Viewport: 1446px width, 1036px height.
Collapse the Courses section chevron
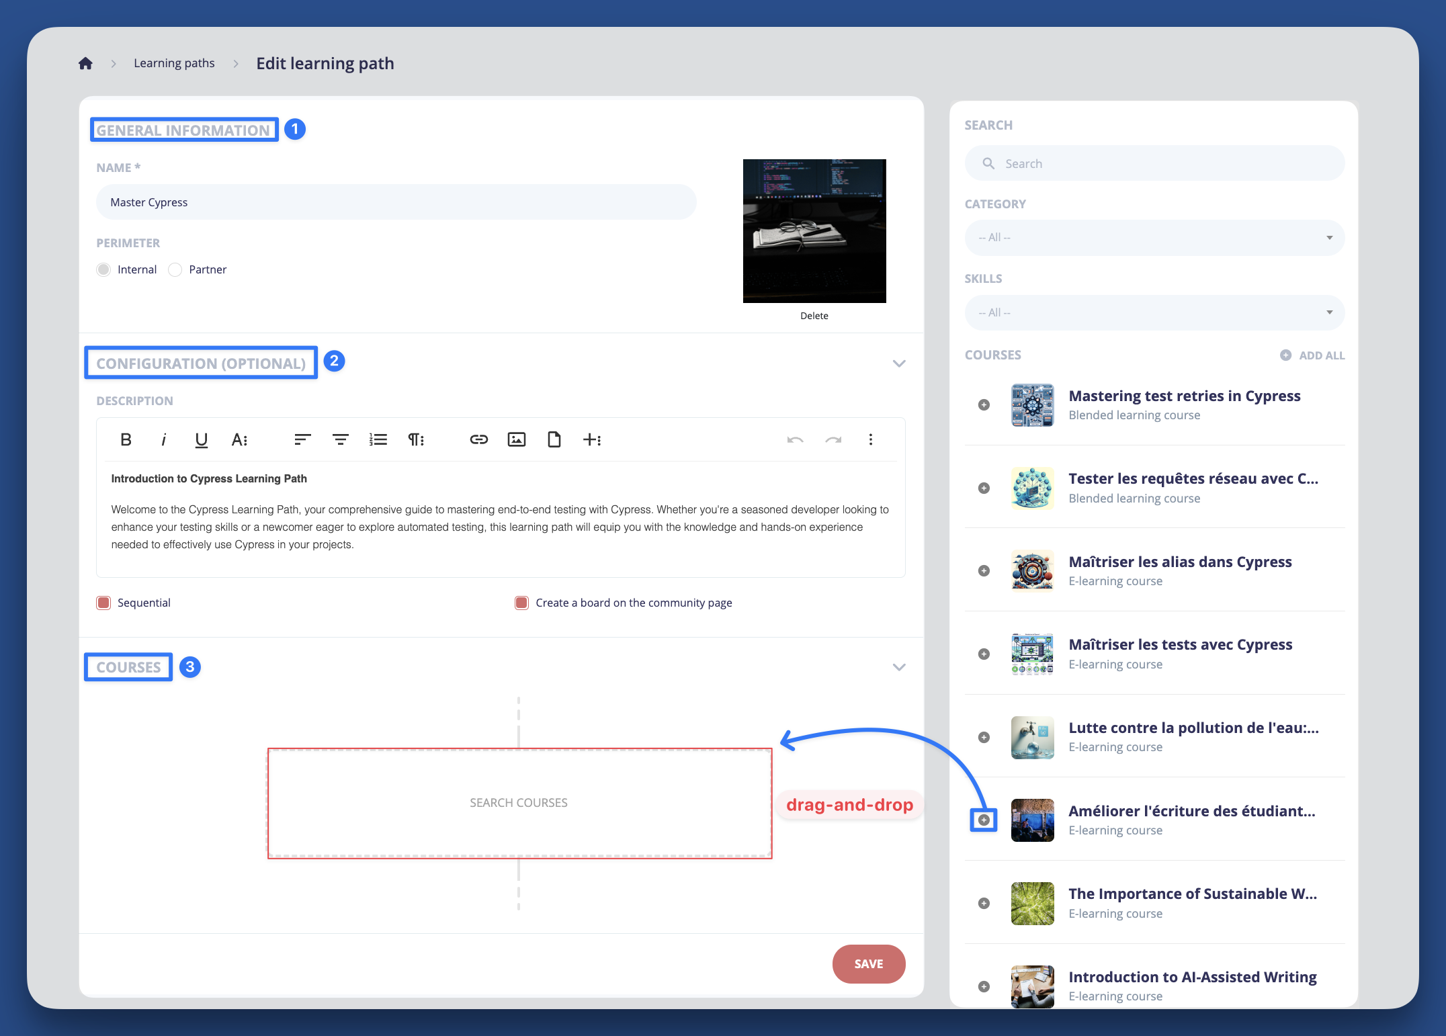(x=899, y=667)
